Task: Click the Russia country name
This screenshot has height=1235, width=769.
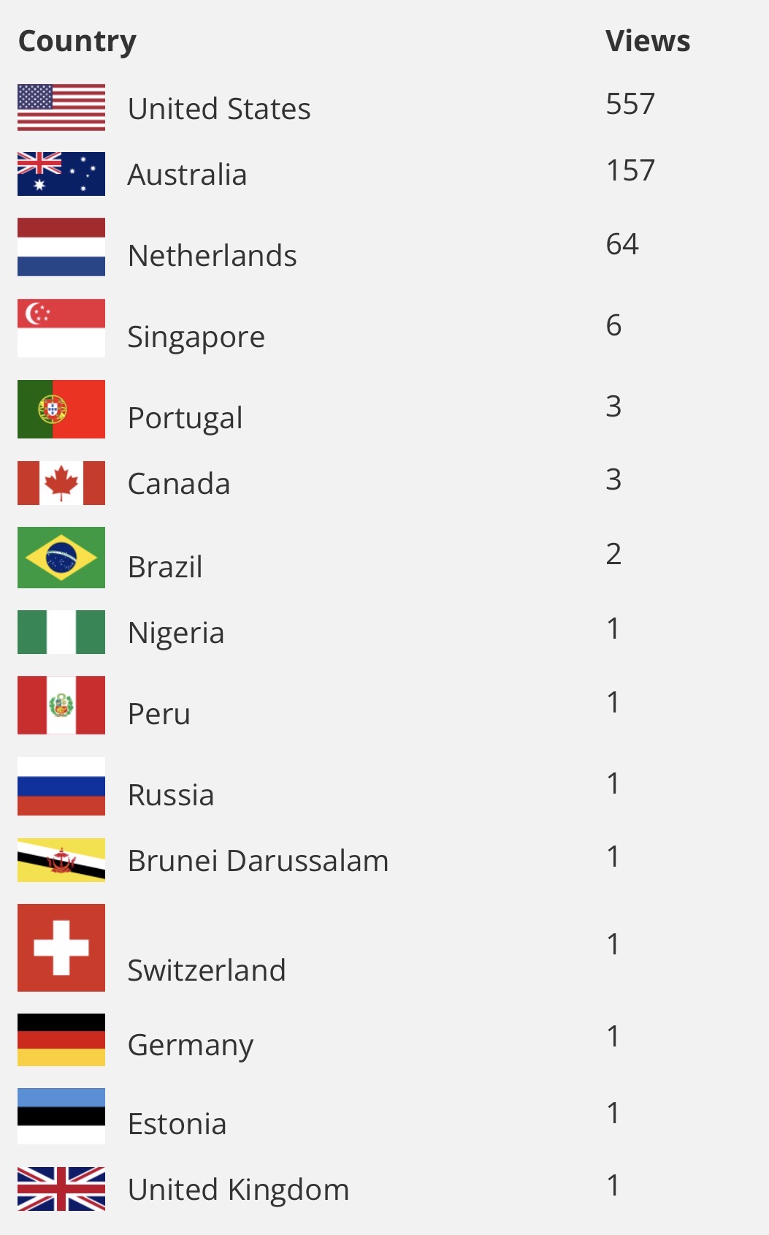Action: (171, 795)
